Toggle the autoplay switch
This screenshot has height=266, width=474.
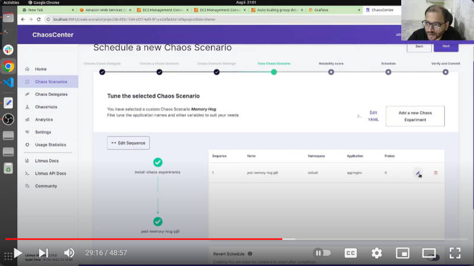point(322,253)
